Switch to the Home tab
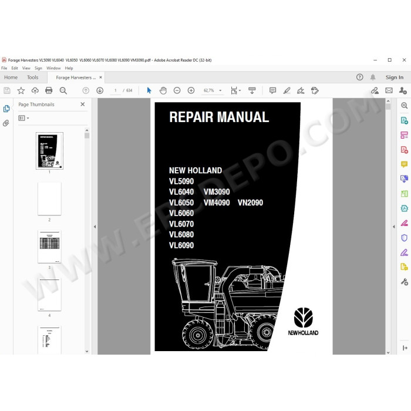The image size is (411, 411). [x=11, y=78]
